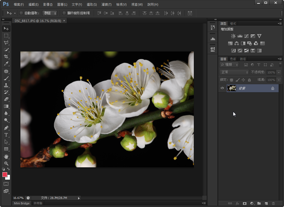284x207 pixels.
Task: Open the 種類 layer filter dropdown
Action: [229, 65]
